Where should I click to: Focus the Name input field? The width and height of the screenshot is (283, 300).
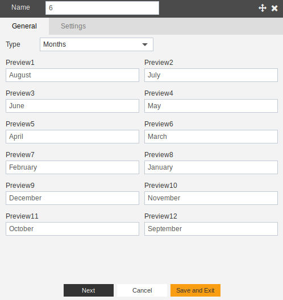point(102,8)
